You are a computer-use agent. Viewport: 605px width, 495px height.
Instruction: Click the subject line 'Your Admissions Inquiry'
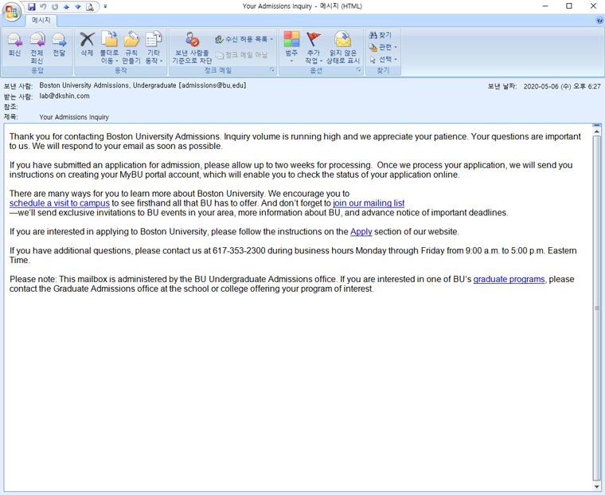point(74,117)
